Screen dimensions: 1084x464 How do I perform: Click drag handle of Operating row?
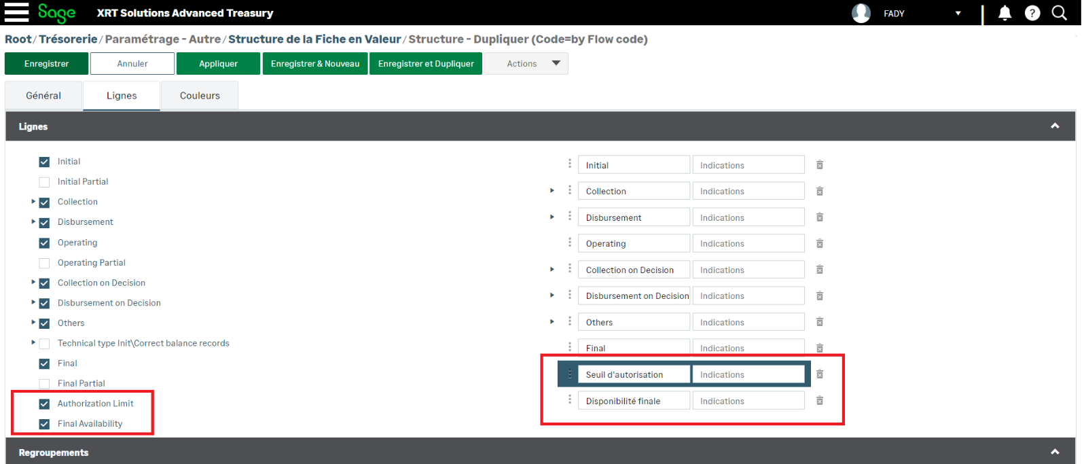pos(570,243)
